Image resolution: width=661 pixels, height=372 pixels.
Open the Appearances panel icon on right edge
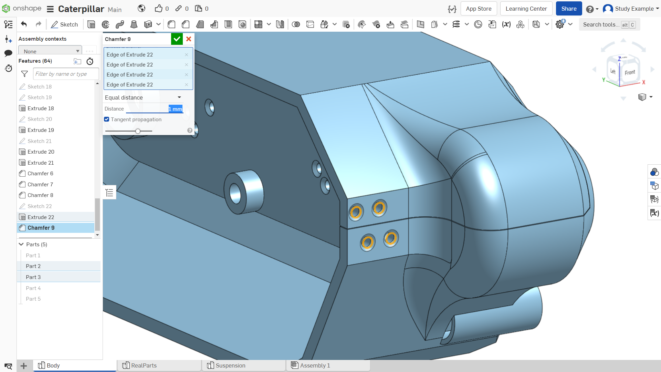(x=654, y=172)
